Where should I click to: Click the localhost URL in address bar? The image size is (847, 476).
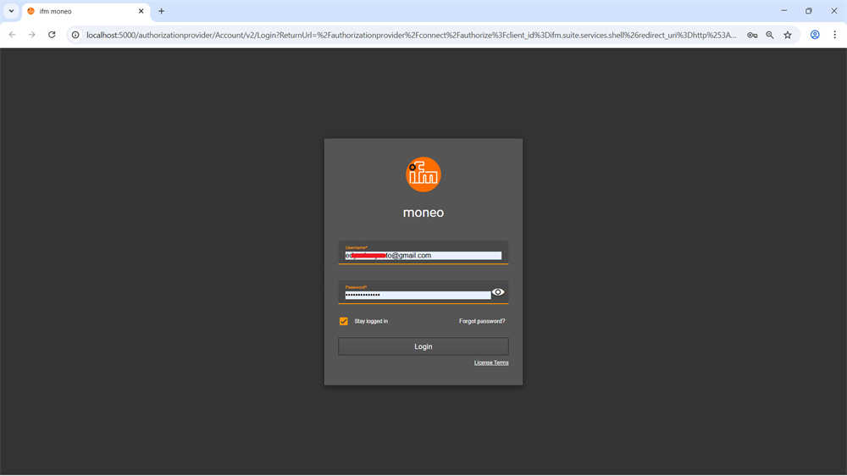coord(412,35)
